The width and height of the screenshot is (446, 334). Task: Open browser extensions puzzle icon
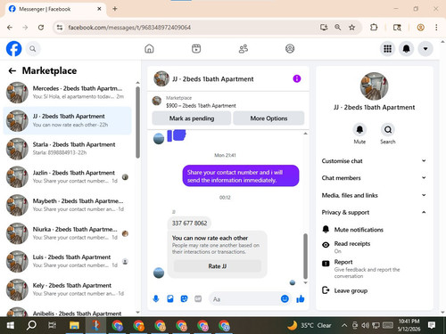[374, 28]
